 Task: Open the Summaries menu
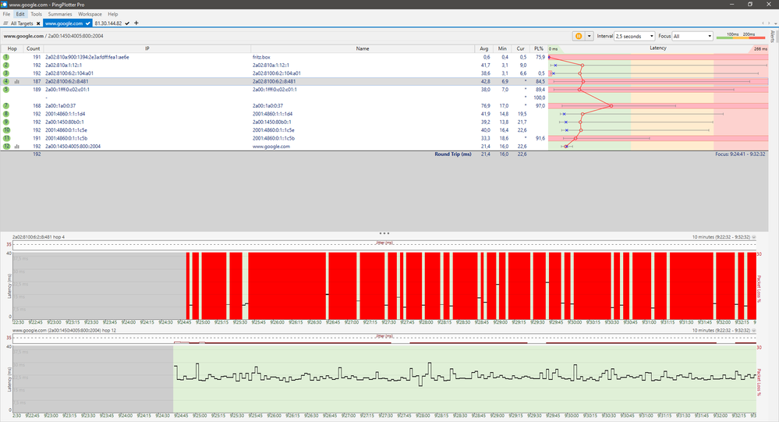pyautogui.click(x=59, y=14)
